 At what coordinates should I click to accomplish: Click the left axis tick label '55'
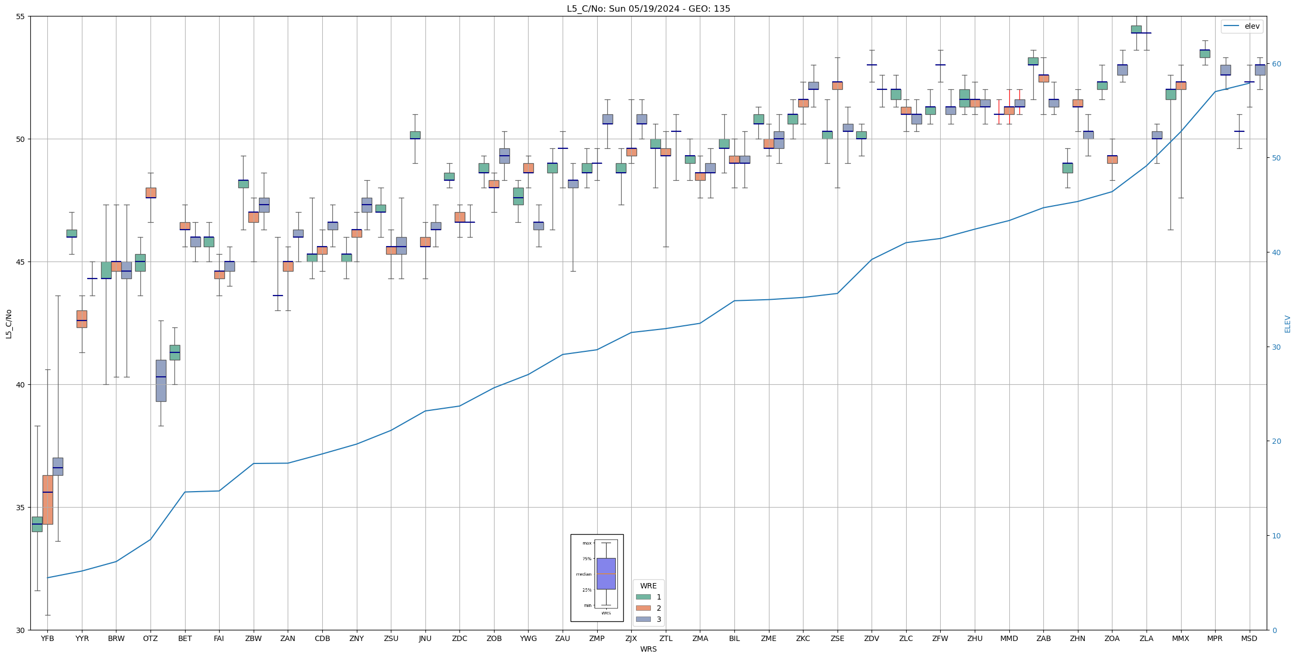click(x=21, y=16)
